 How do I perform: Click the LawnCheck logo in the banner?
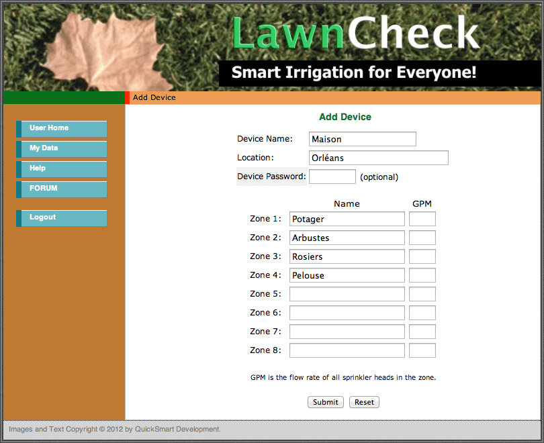(x=355, y=33)
